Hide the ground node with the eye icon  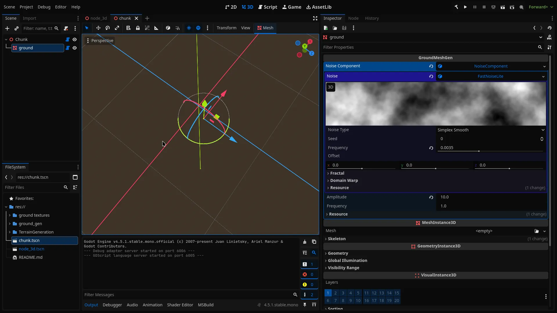click(x=75, y=48)
